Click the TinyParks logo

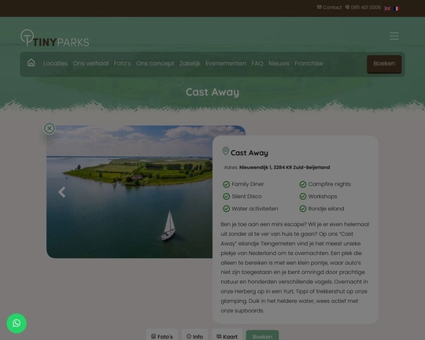55,39
